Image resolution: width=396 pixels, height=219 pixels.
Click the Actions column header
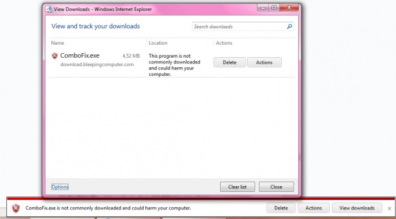(x=224, y=43)
